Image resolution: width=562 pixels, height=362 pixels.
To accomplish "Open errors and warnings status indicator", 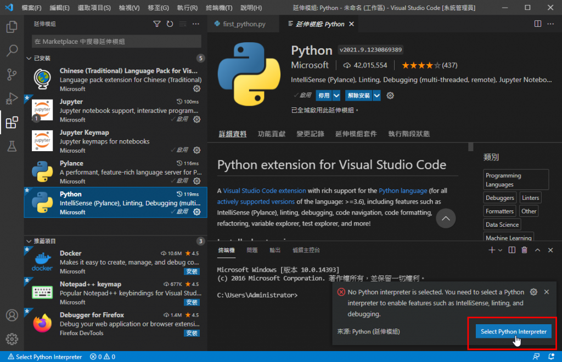I will [x=103, y=357].
